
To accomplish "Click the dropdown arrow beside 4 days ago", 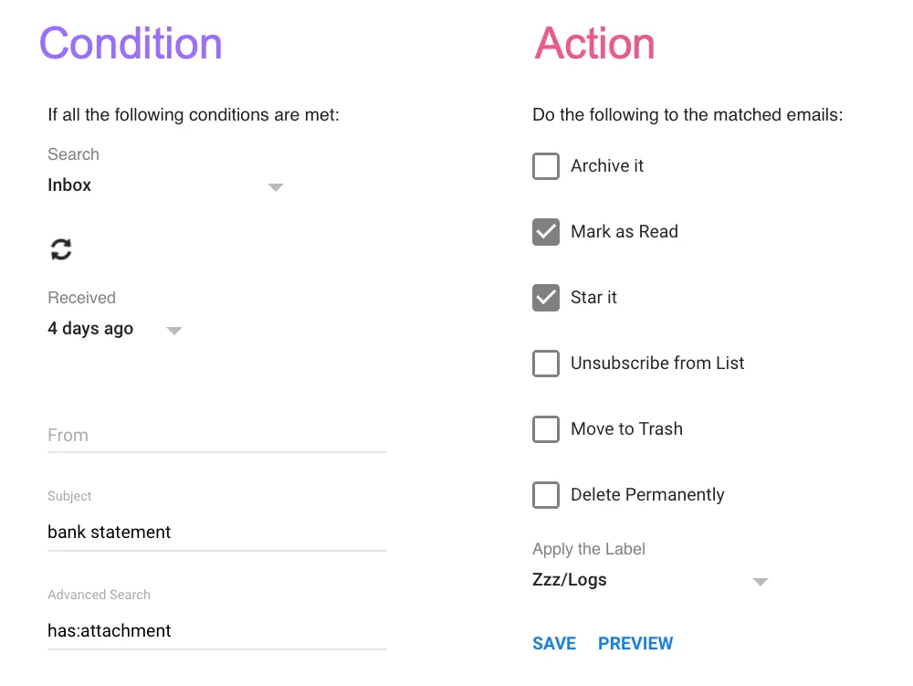I will 173,331.
